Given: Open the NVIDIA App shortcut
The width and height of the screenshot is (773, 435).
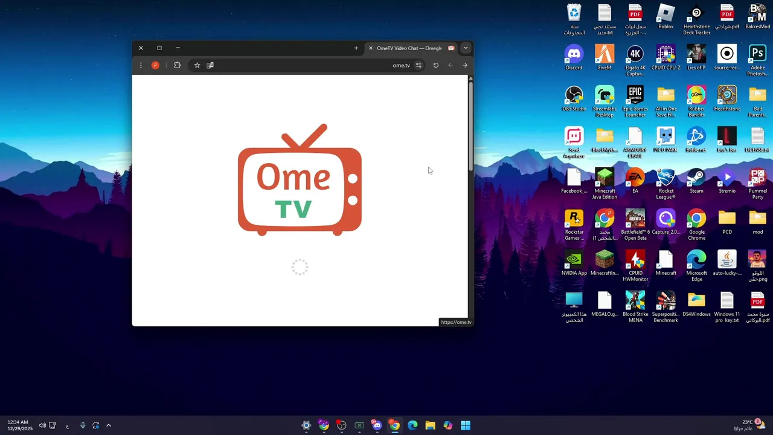Looking at the screenshot, I should pos(574,263).
